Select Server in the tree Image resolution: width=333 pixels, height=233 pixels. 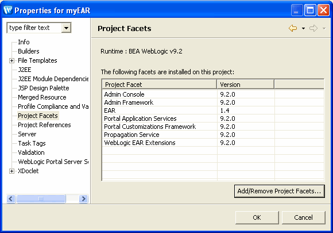coord(27,134)
